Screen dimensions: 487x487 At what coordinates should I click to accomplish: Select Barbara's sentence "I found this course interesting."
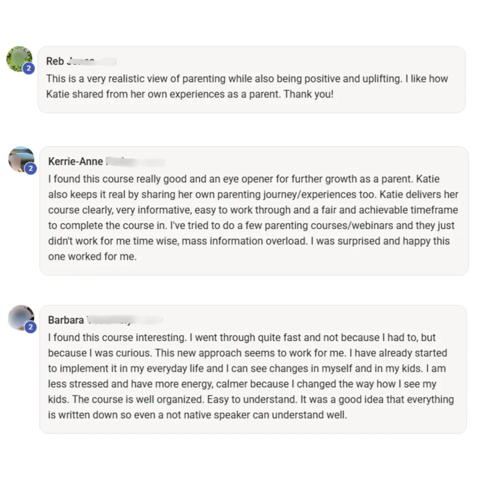point(117,338)
